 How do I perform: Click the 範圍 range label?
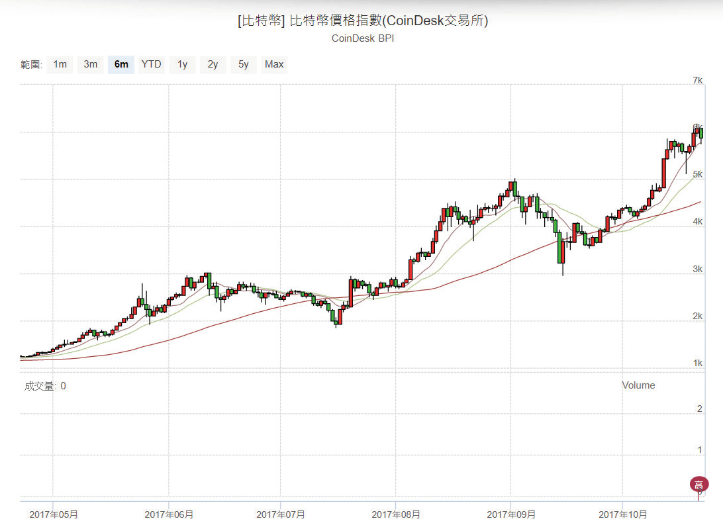31,65
